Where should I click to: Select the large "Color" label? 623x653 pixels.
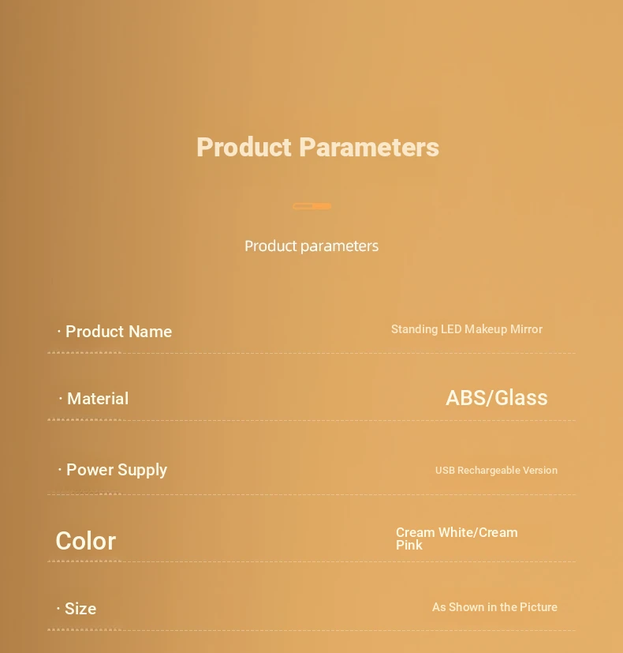[x=85, y=541]
